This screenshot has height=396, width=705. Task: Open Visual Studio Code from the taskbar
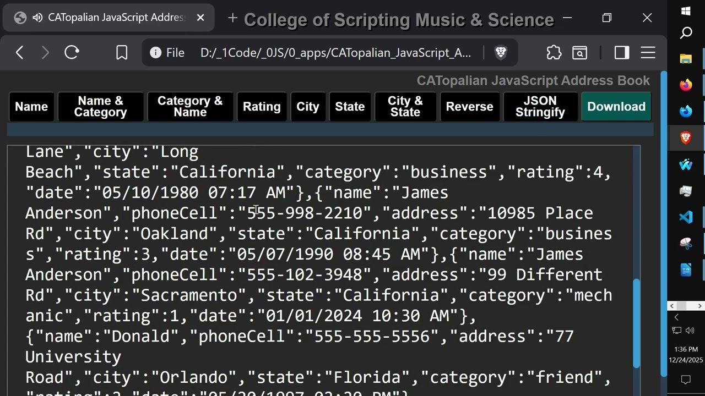coord(686,217)
